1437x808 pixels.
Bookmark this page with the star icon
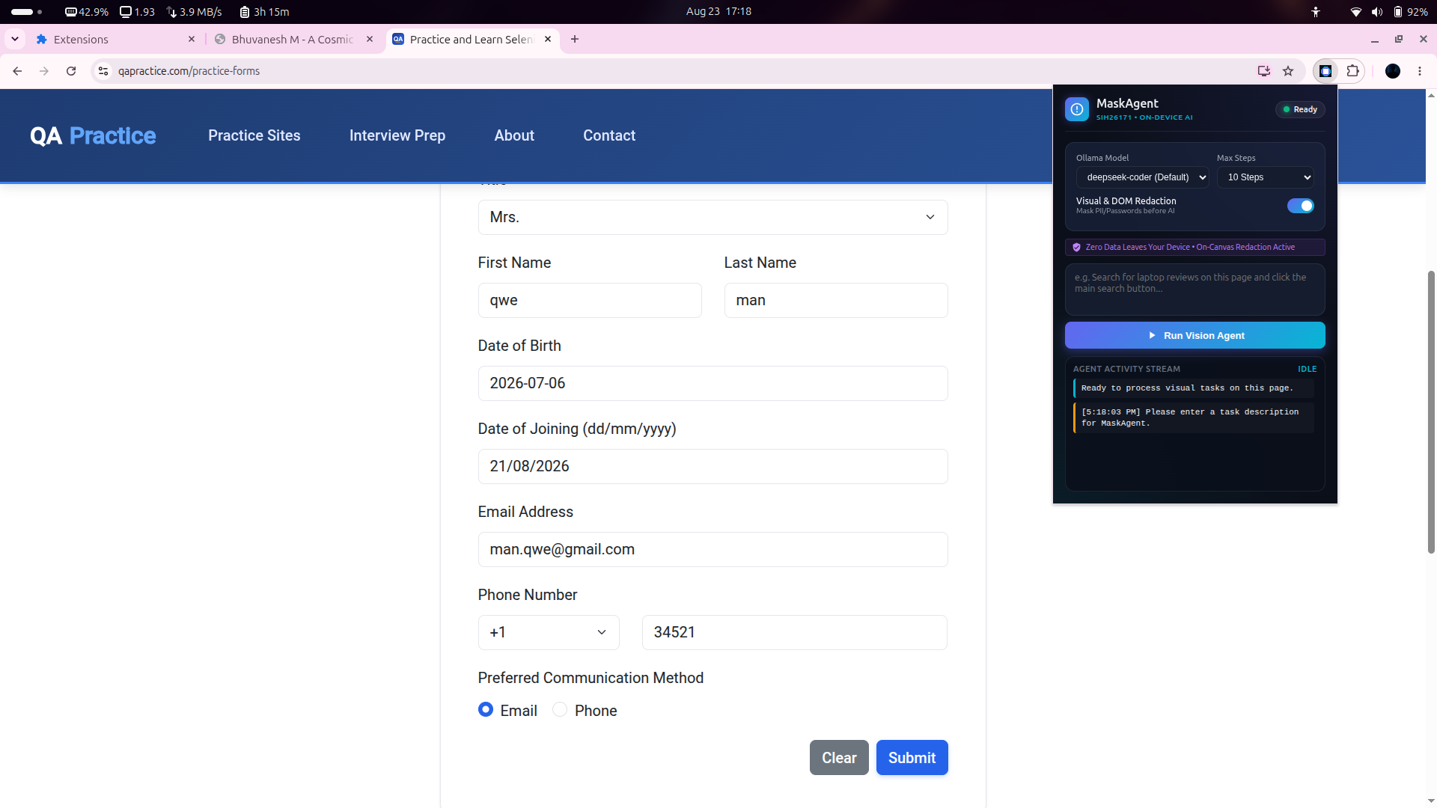[x=1288, y=71]
